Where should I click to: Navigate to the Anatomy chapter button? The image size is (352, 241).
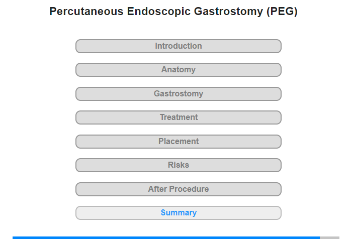[179, 70]
